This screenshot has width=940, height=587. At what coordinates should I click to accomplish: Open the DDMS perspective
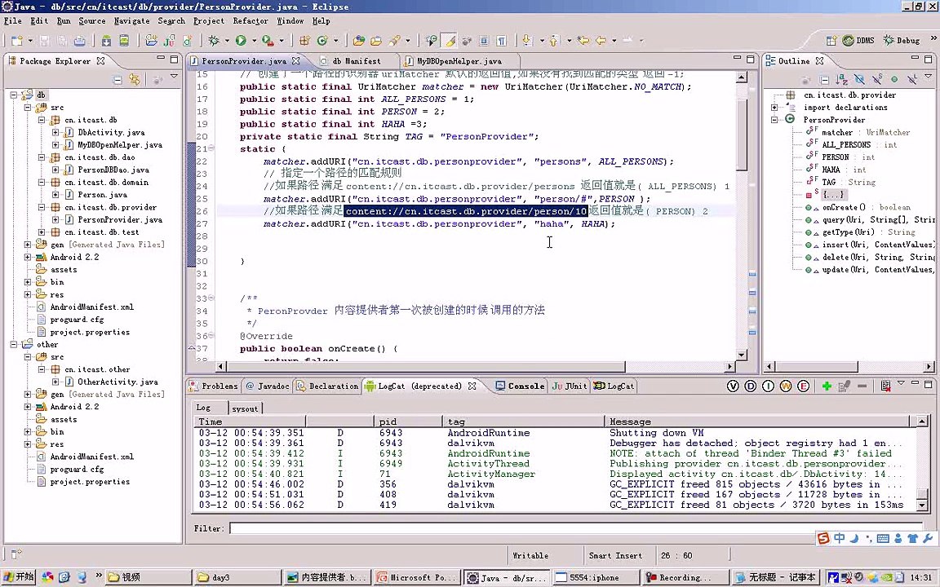858,41
